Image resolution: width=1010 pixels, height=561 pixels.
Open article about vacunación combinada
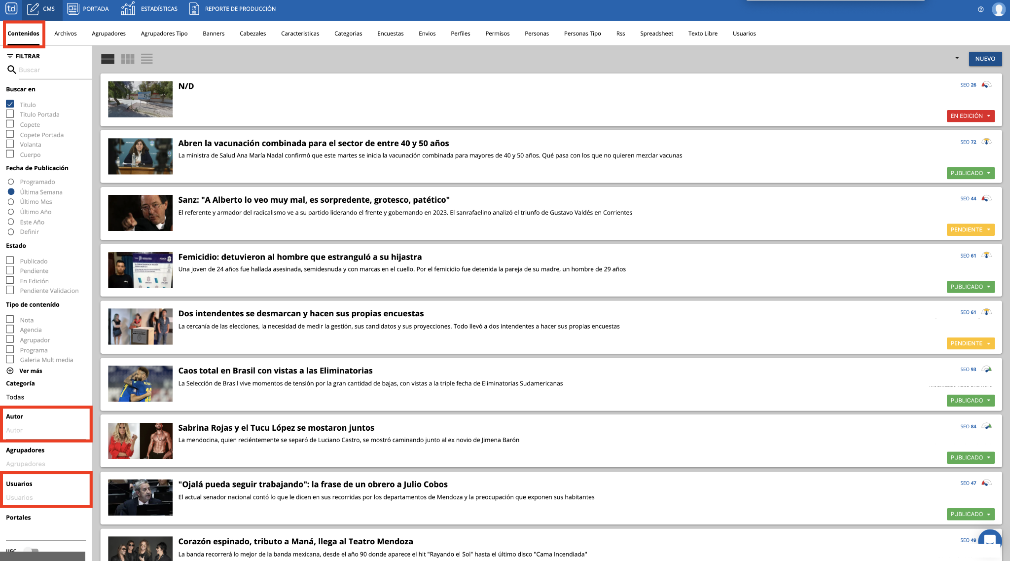pos(313,144)
